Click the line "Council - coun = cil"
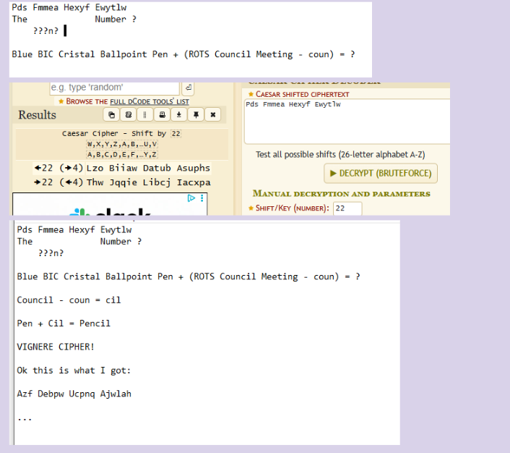The width and height of the screenshot is (510, 453). point(69,300)
